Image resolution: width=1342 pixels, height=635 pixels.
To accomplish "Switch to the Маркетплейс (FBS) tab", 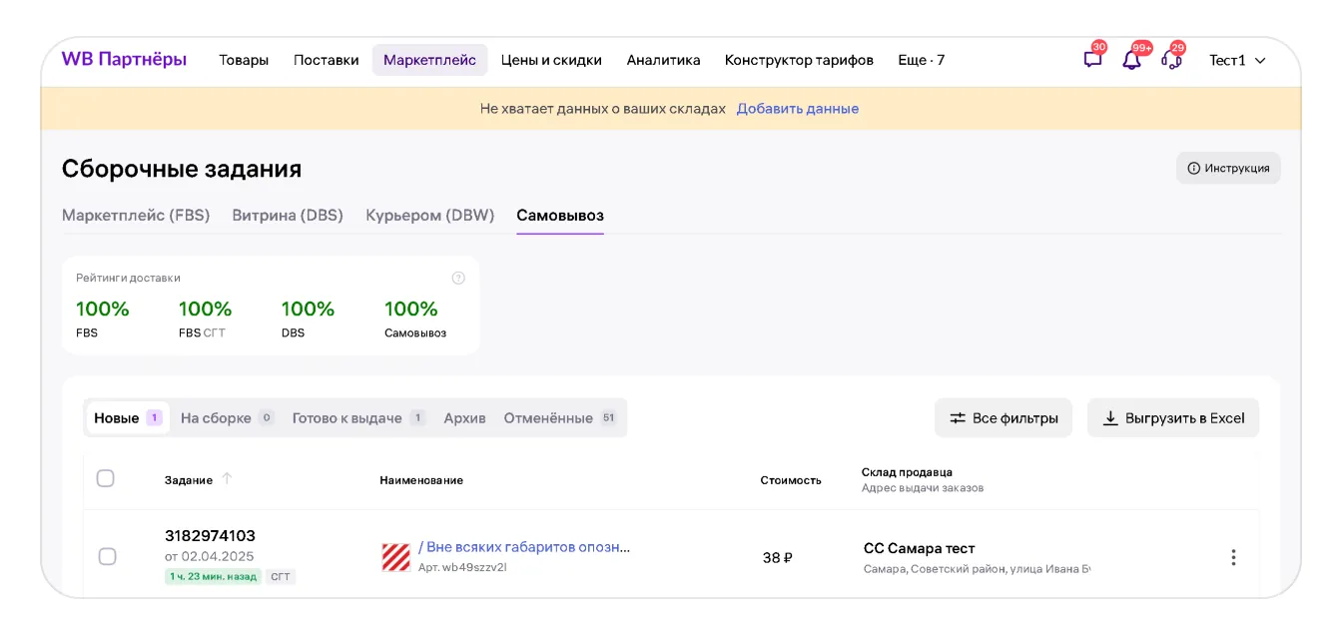I will 136,215.
